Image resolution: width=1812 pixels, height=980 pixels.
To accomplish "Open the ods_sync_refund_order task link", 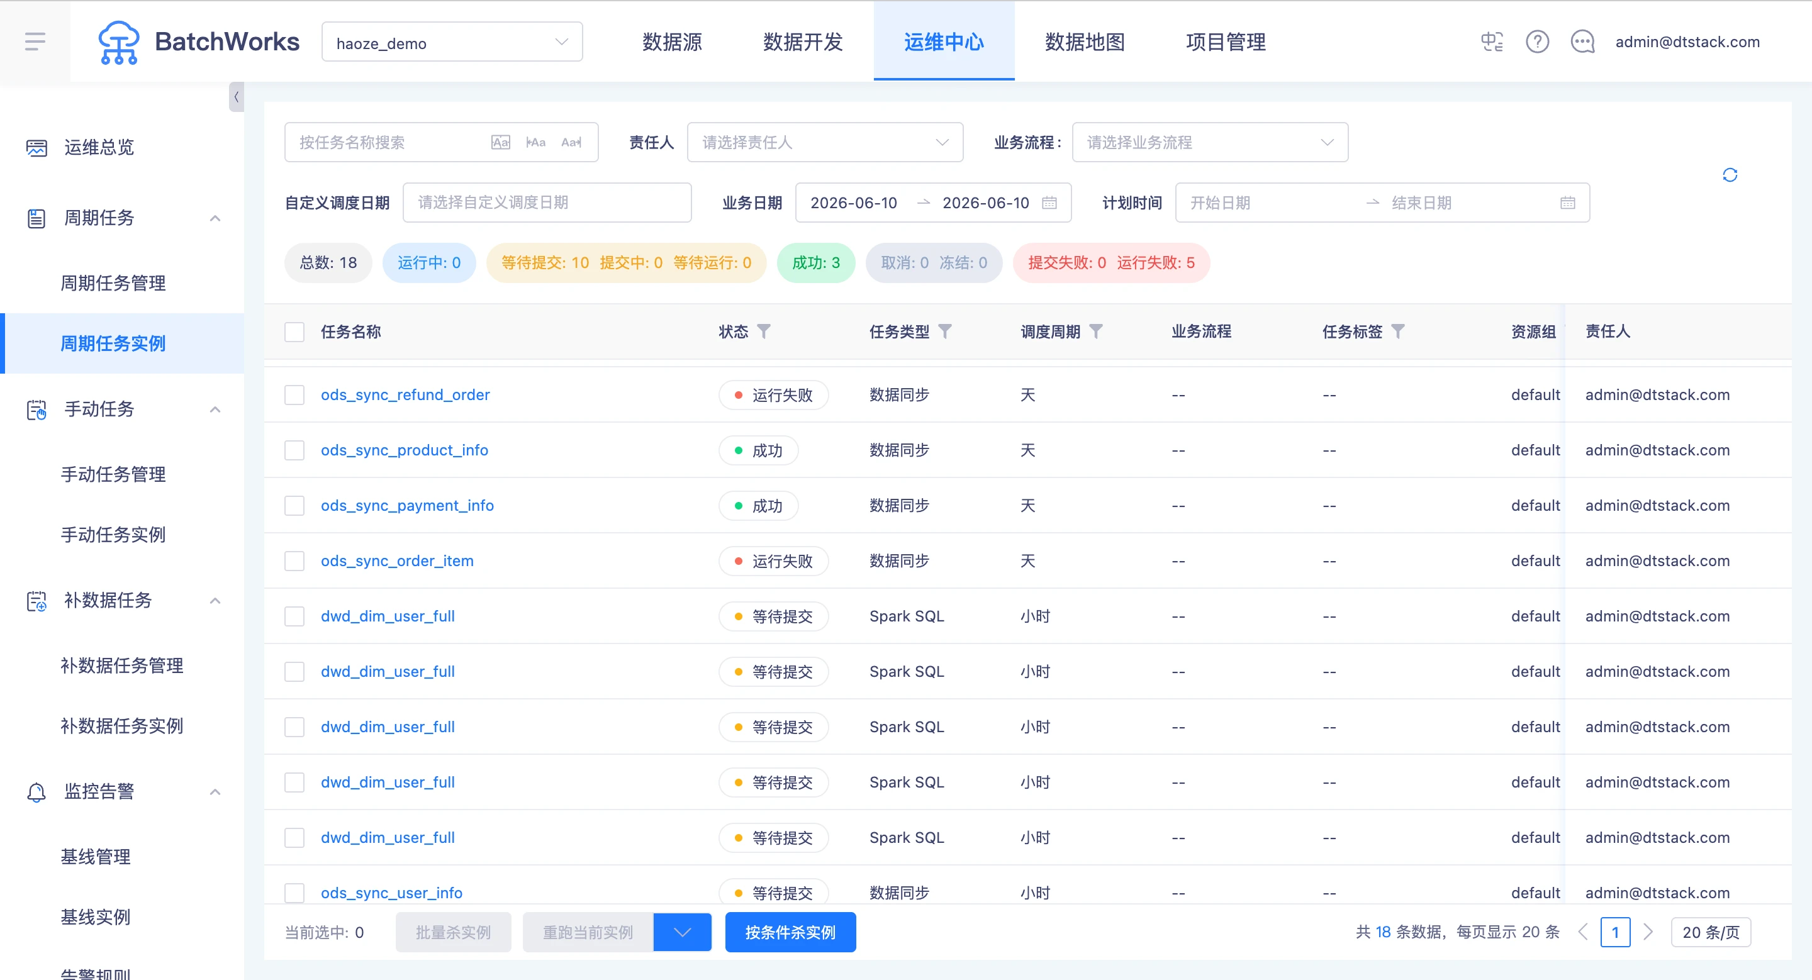I will click(x=405, y=395).
